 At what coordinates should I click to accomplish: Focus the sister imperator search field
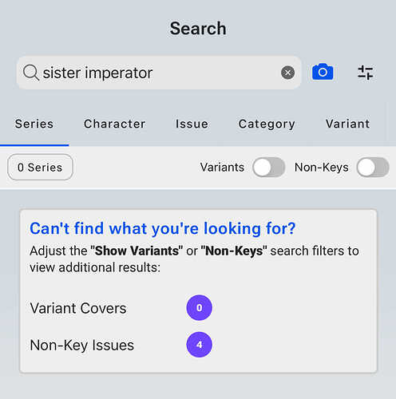coord(159,73)
